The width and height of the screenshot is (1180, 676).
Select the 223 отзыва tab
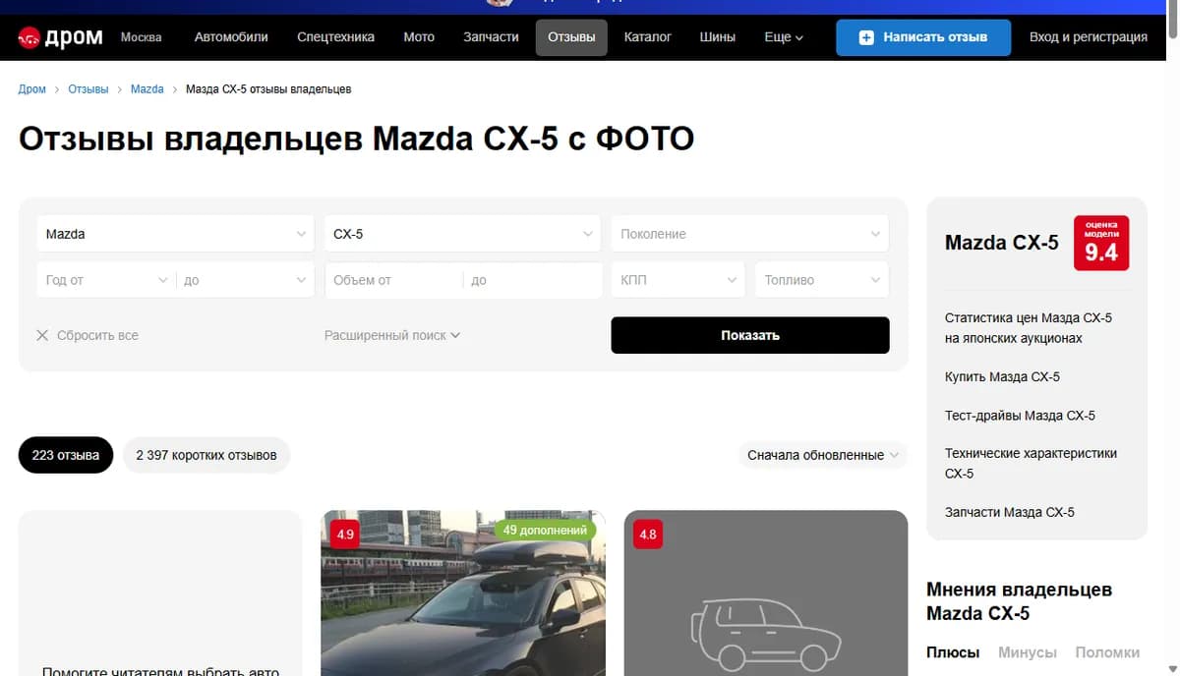[x=66, y=455]
